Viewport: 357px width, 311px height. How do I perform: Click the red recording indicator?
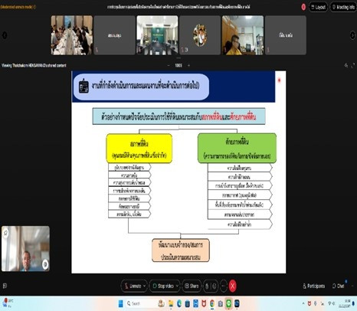click(303, 7)
